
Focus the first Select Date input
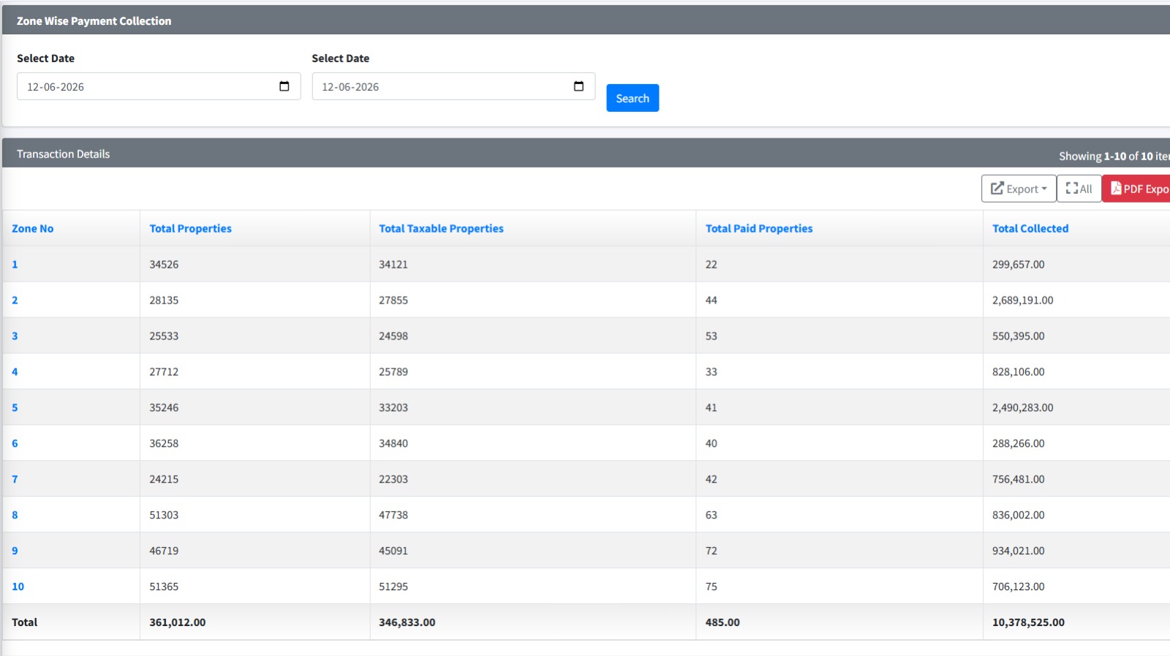click(x=159, y=86)
